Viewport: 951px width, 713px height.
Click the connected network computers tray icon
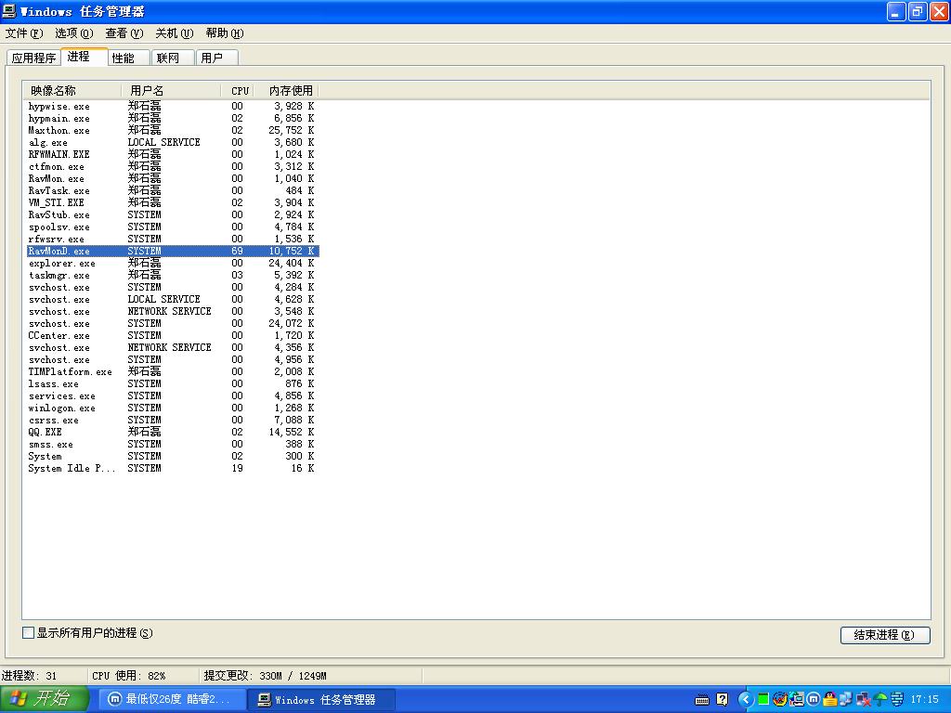[846, 699]
